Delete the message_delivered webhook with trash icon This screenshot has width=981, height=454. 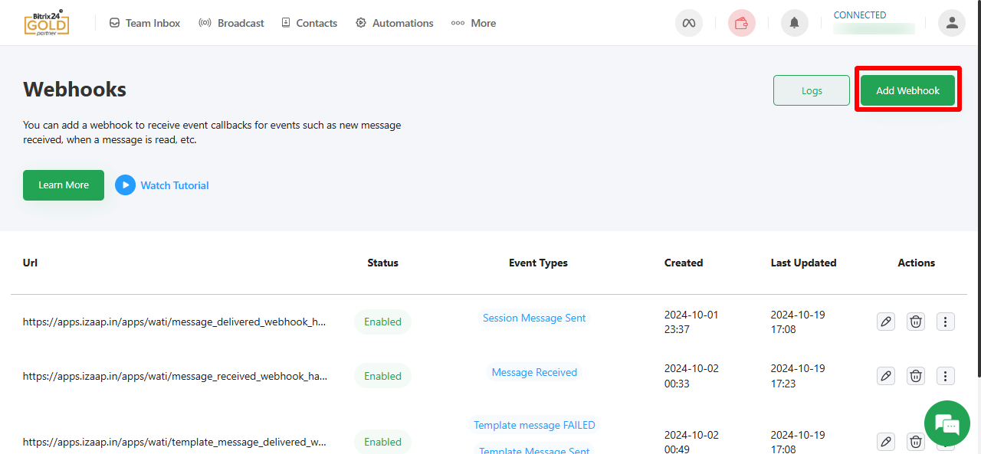point(915,322)
